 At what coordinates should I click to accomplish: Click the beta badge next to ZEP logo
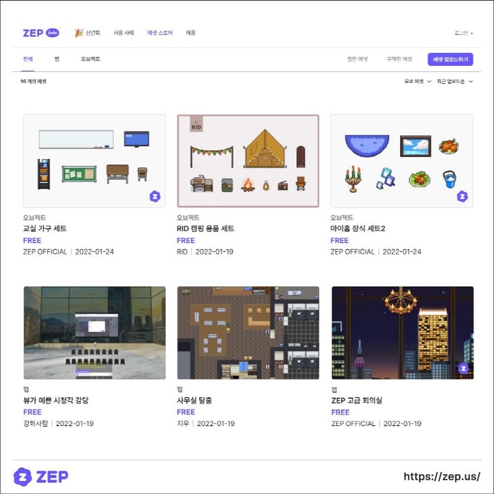pos(53,33)
